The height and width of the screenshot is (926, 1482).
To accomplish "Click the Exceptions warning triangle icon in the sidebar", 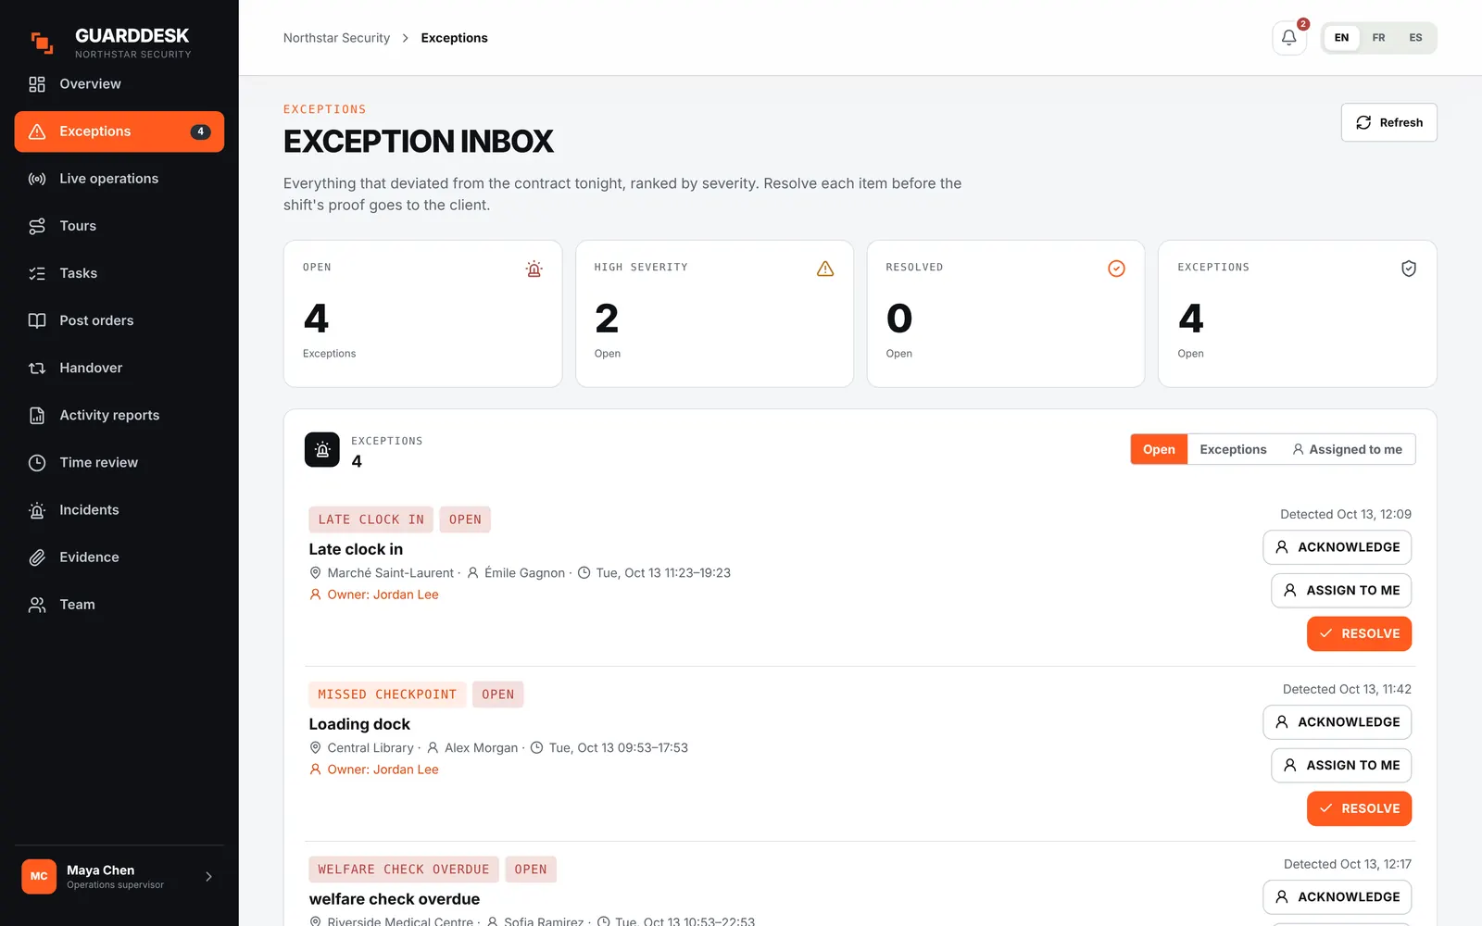I will pyautogui.click(x=37, y=131).
